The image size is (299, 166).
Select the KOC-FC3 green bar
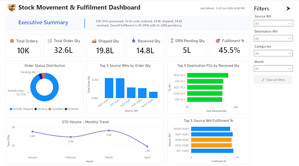click(x=205, y=88)
